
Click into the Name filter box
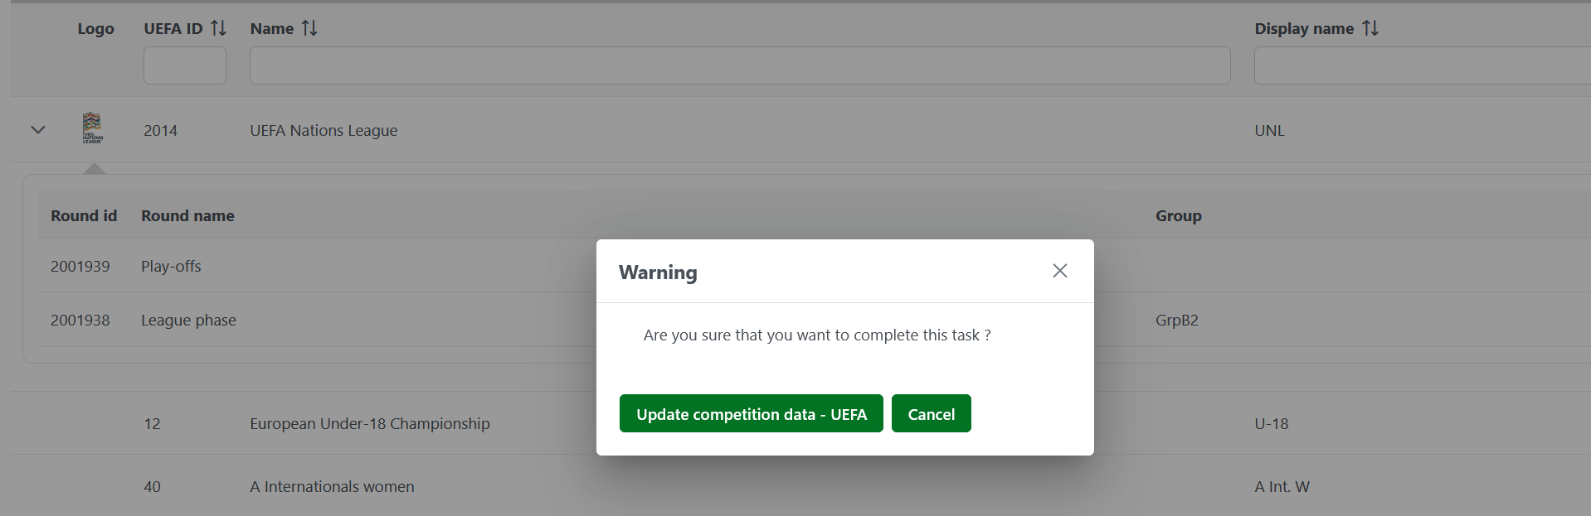click(x=739, y=65)
